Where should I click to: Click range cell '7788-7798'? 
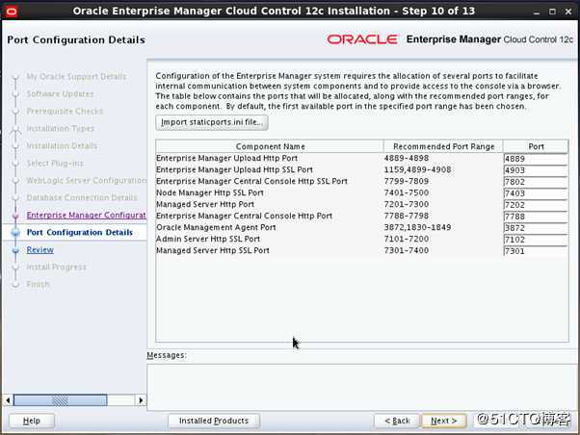407,216
